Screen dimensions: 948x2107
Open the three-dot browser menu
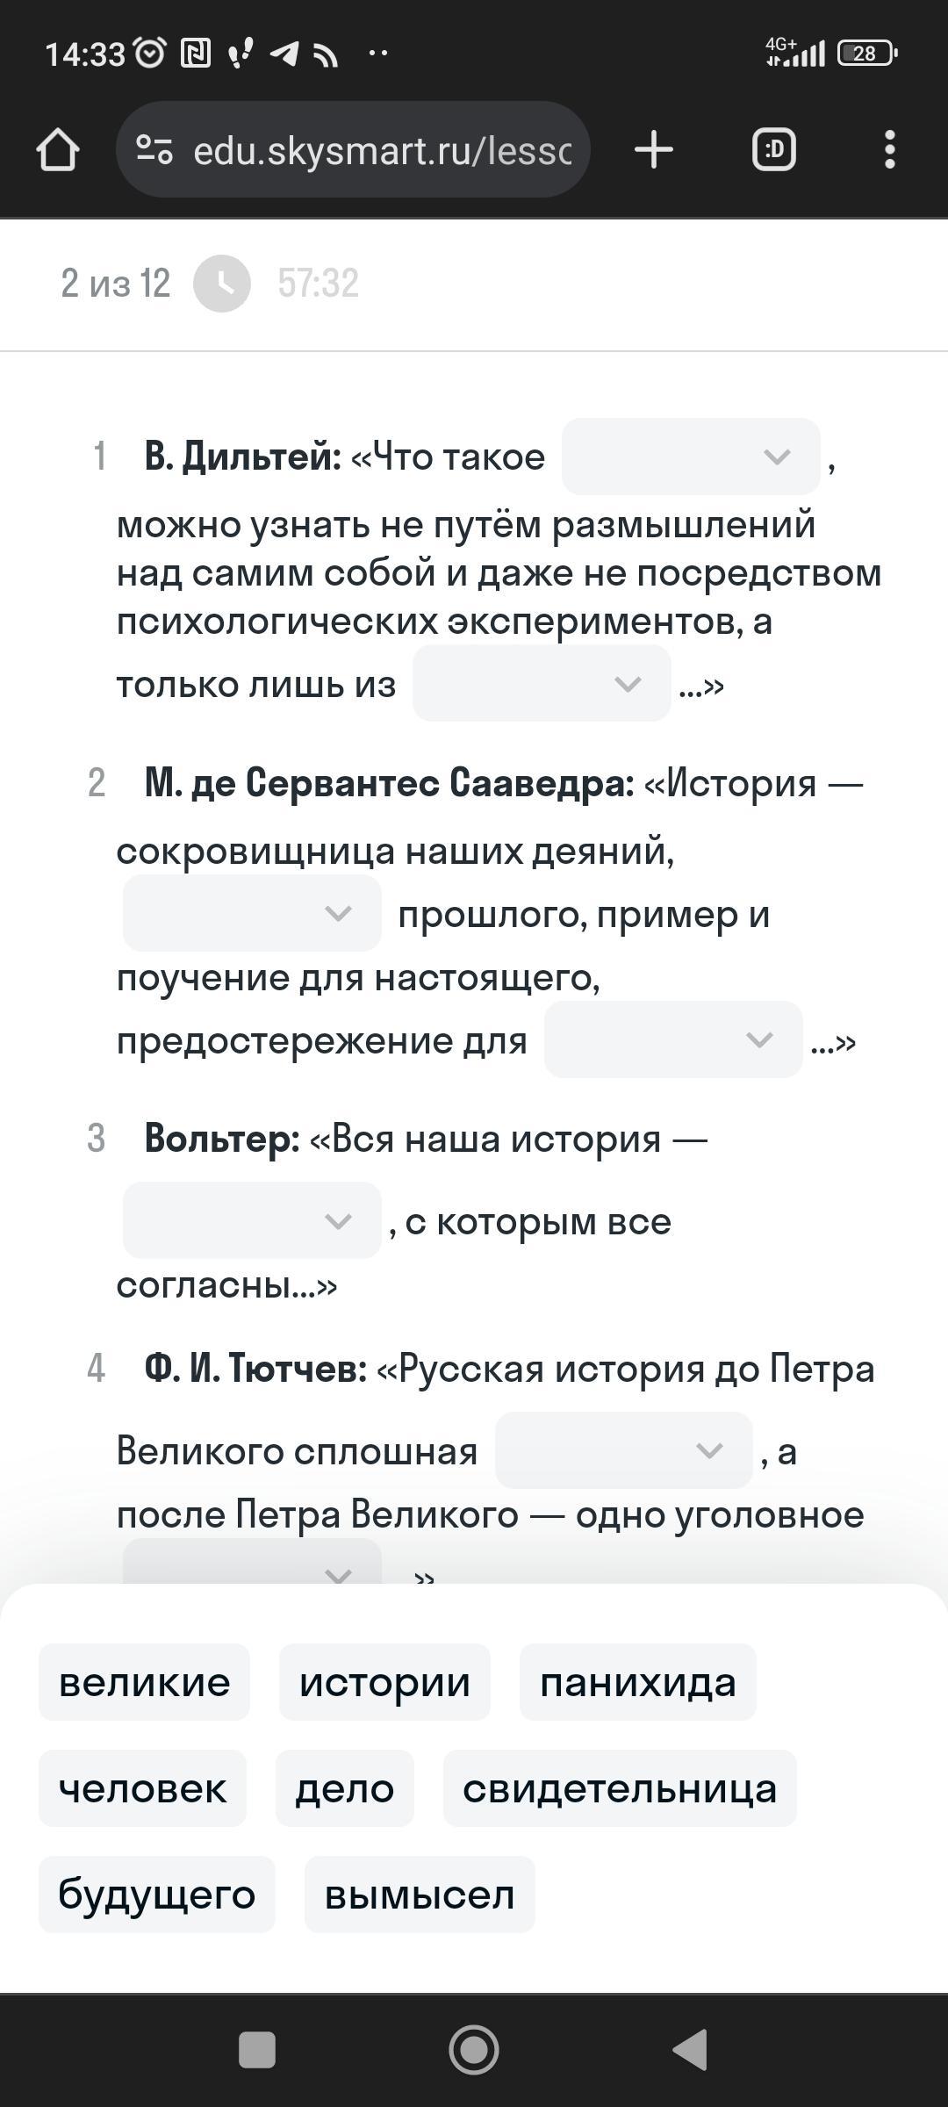(x=889, y=150)
